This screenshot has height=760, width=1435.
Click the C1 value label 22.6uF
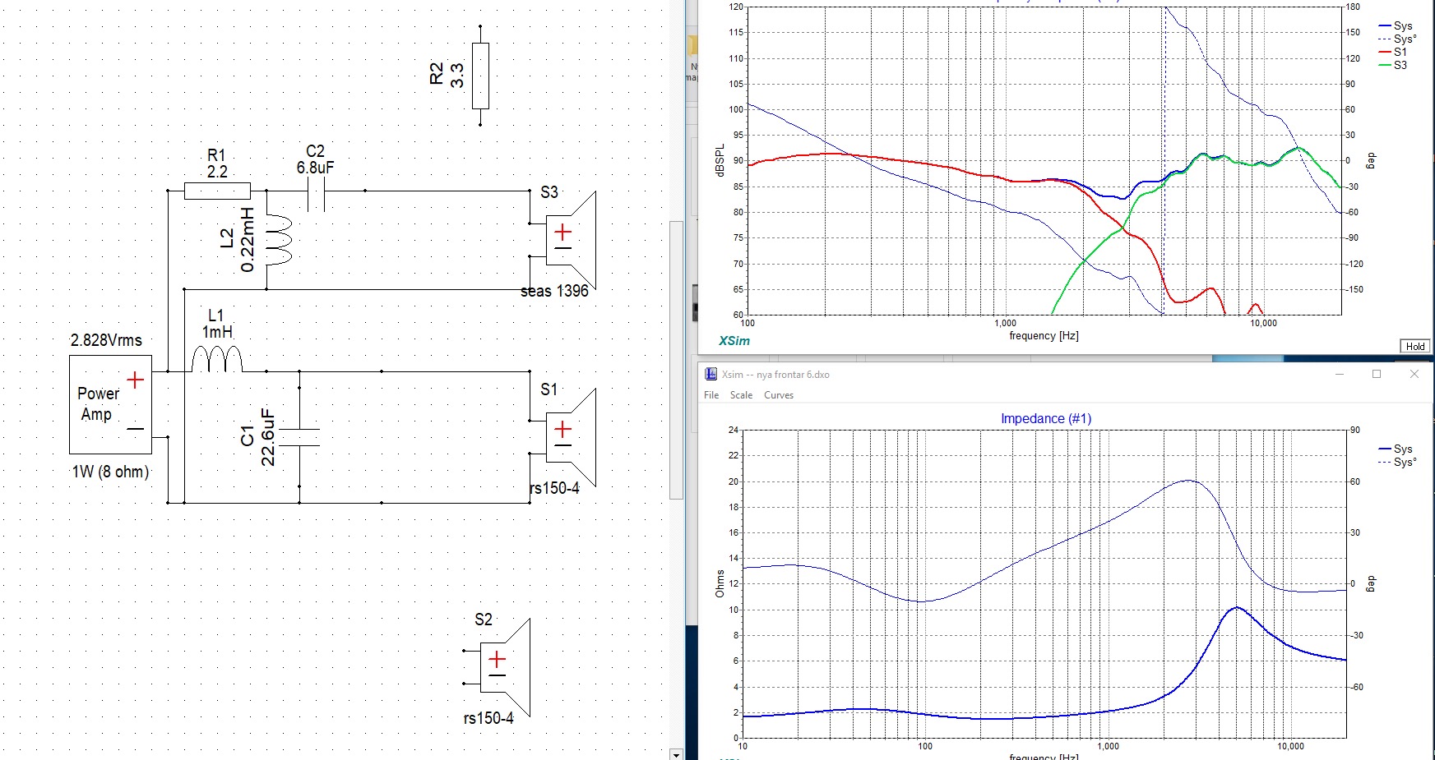267,437
